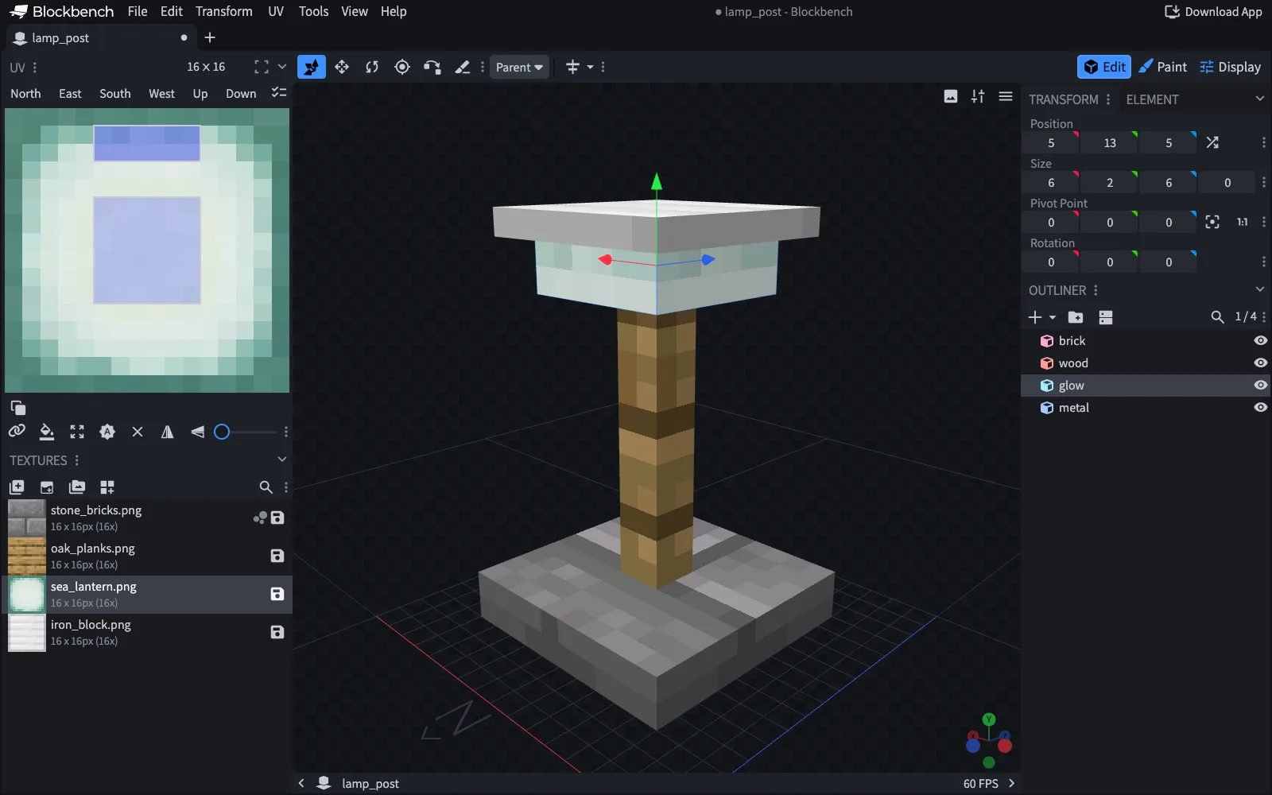Open the add cube dropdown arrow
The height and width of the screenshot is (795, 1272).
coord(1053,317)
